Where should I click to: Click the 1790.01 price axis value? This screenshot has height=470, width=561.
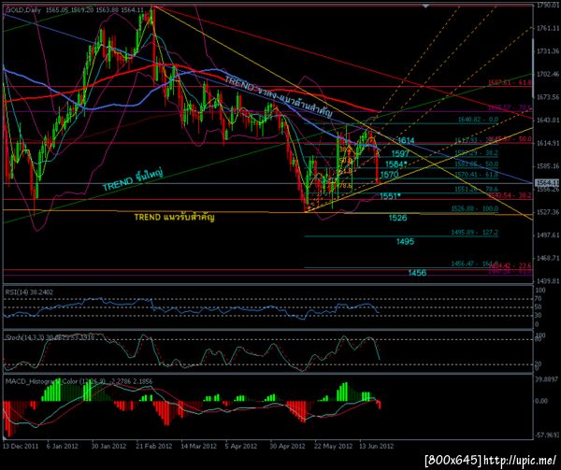[x=547, y=5]
